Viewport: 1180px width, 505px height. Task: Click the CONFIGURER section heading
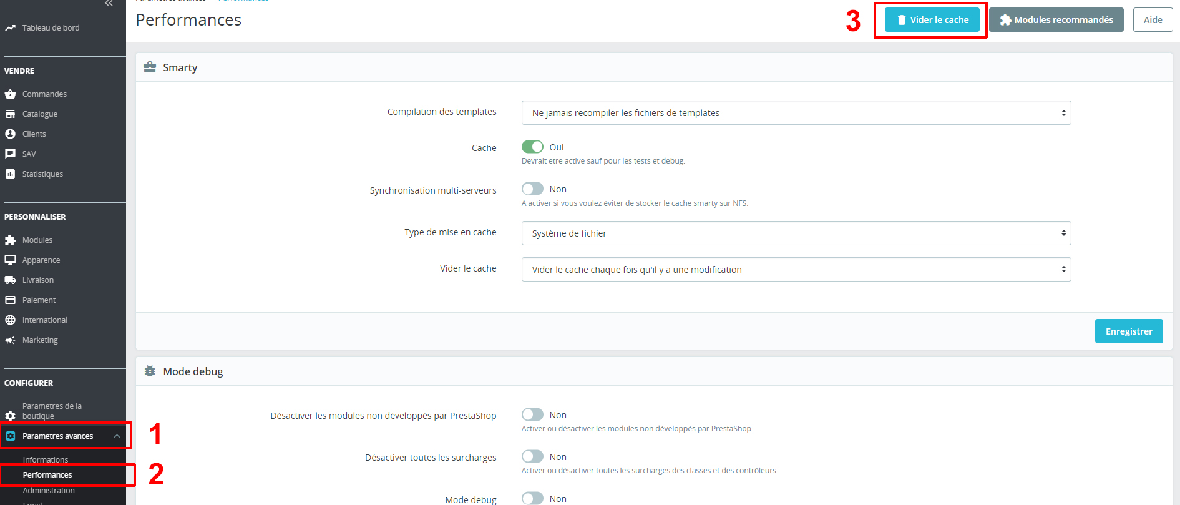pyautogui.click(x=29, y=383)
